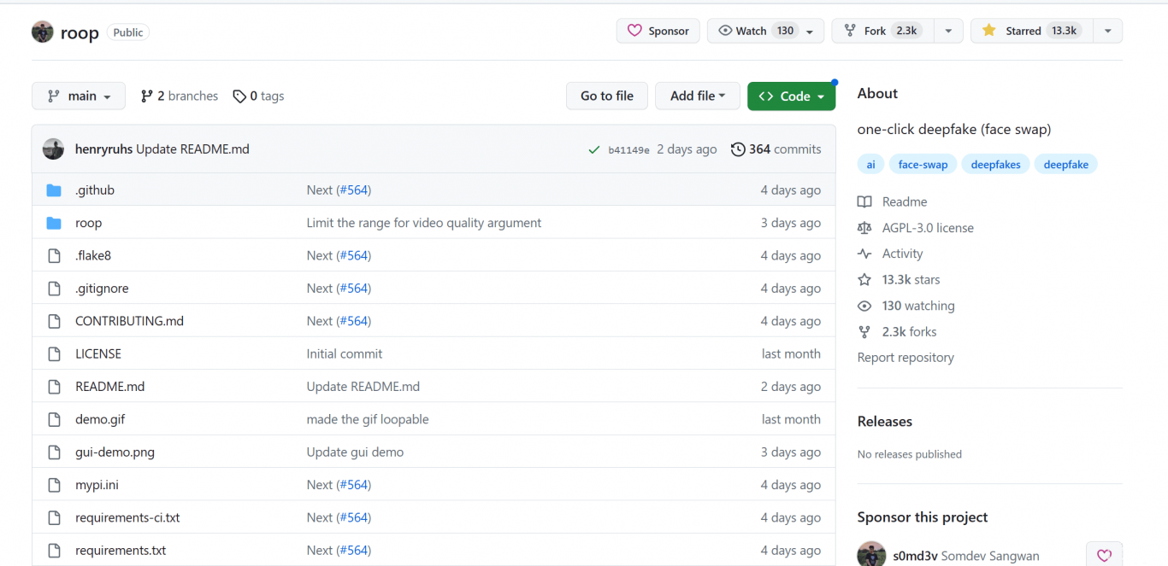Click the commit history clock icon

point(738,149)
